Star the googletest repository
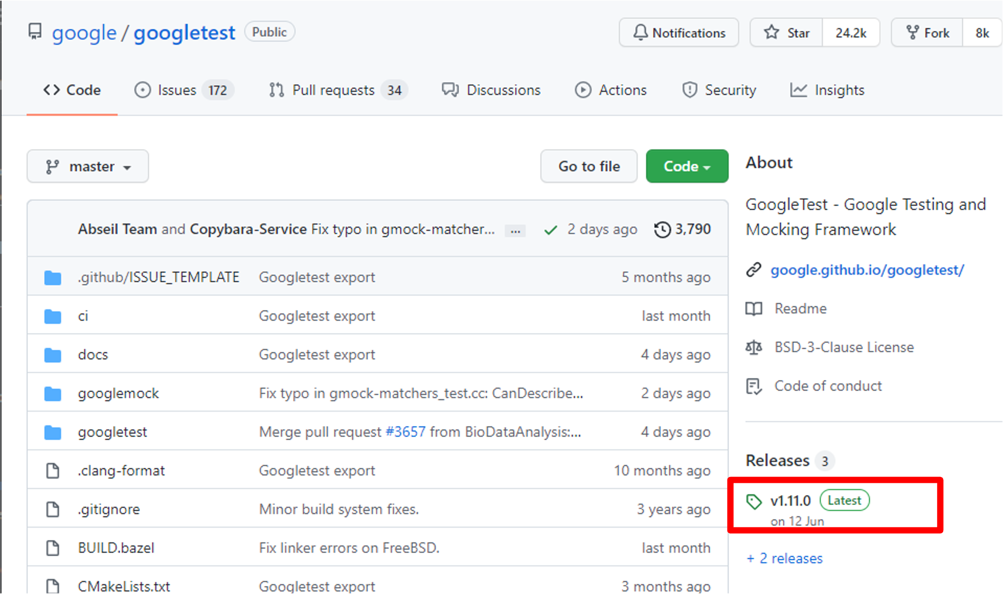The image size is (1003, 594). tap(786, 32)
